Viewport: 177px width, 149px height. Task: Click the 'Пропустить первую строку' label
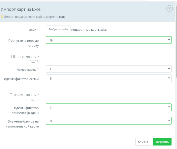[x=24, y=43]
